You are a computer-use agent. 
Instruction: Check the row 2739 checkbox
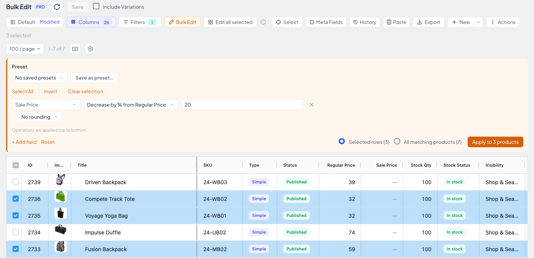pyautogui.click(x=16, y=182)
